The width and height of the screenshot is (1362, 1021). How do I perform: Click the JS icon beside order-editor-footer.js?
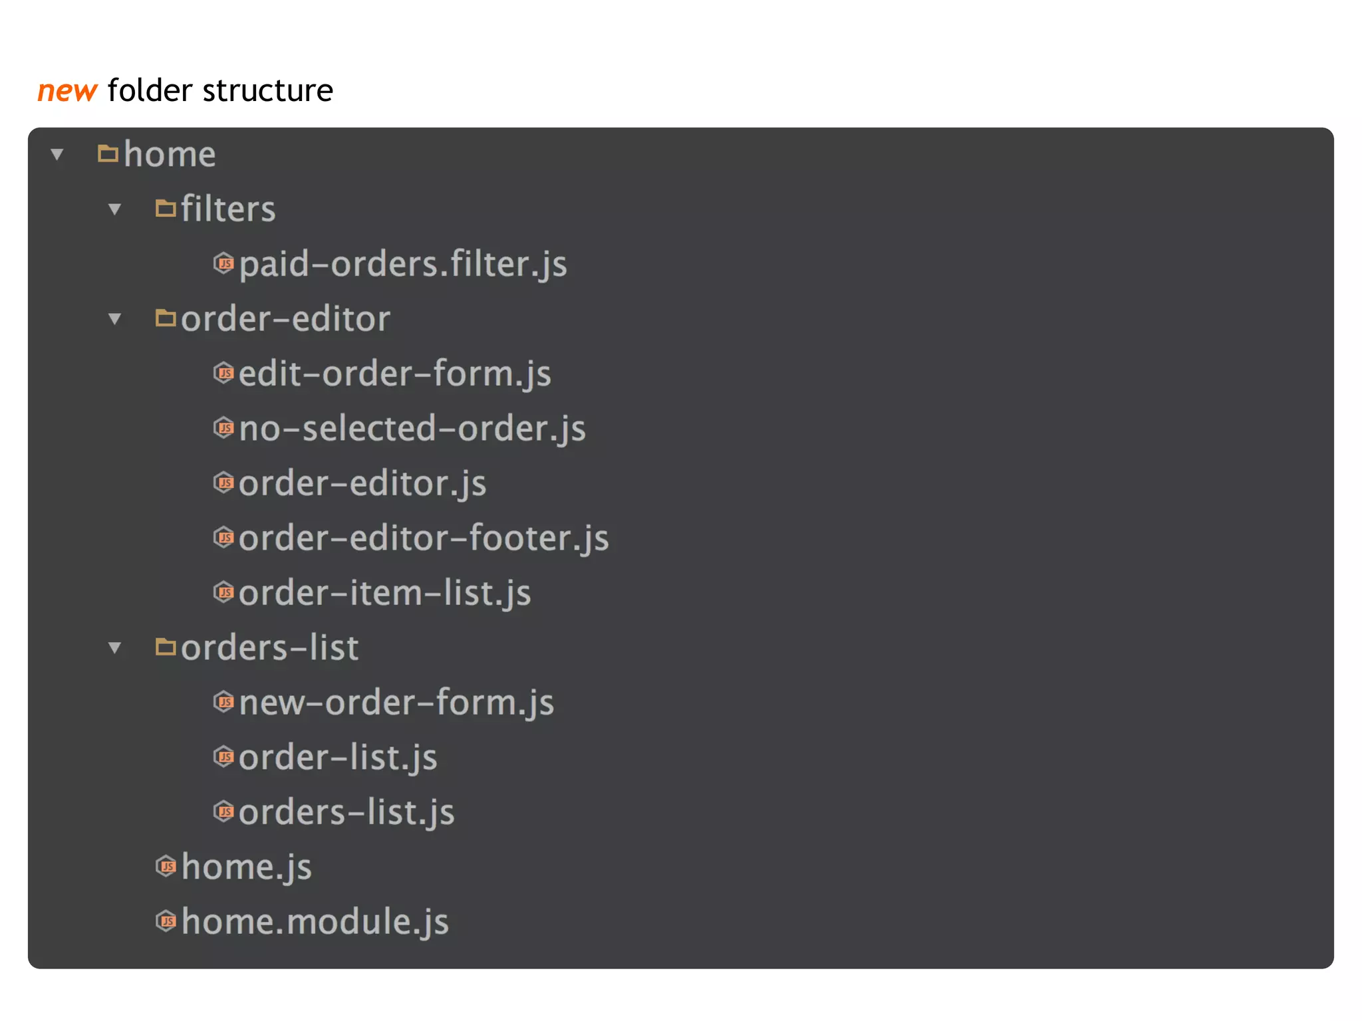pos(223,538)
